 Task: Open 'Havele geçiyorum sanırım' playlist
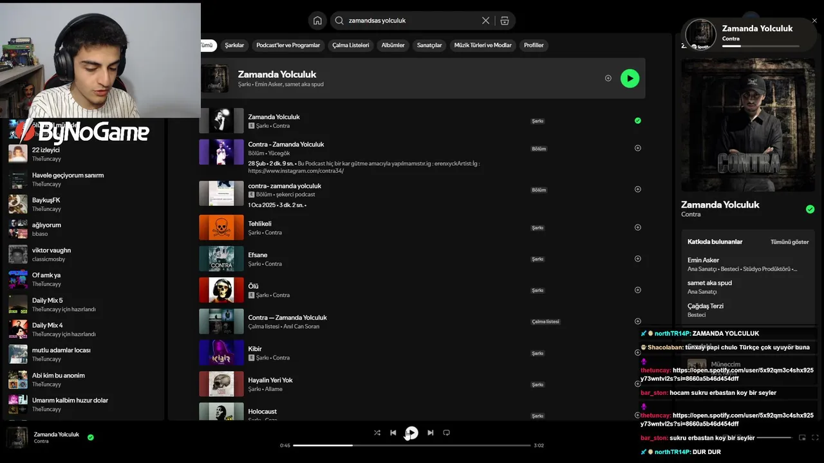tap(82, 179)
